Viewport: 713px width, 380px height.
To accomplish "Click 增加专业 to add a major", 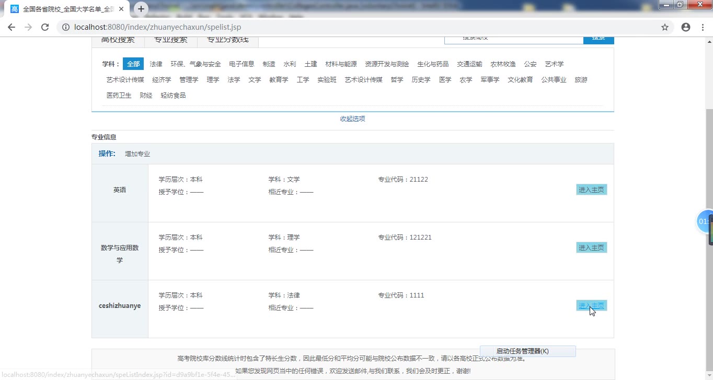I will coord(137,154).
